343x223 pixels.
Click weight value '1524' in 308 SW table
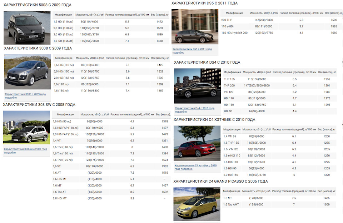point(165,160)
